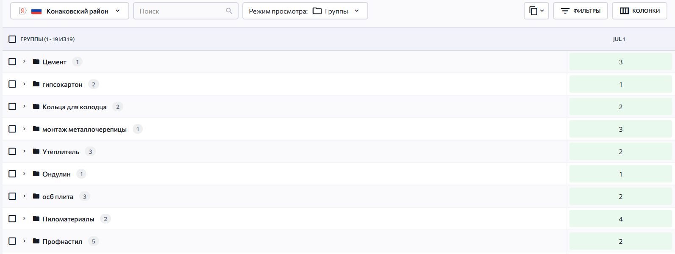Click the magnifier icon in search box

(x=229, y=11)
